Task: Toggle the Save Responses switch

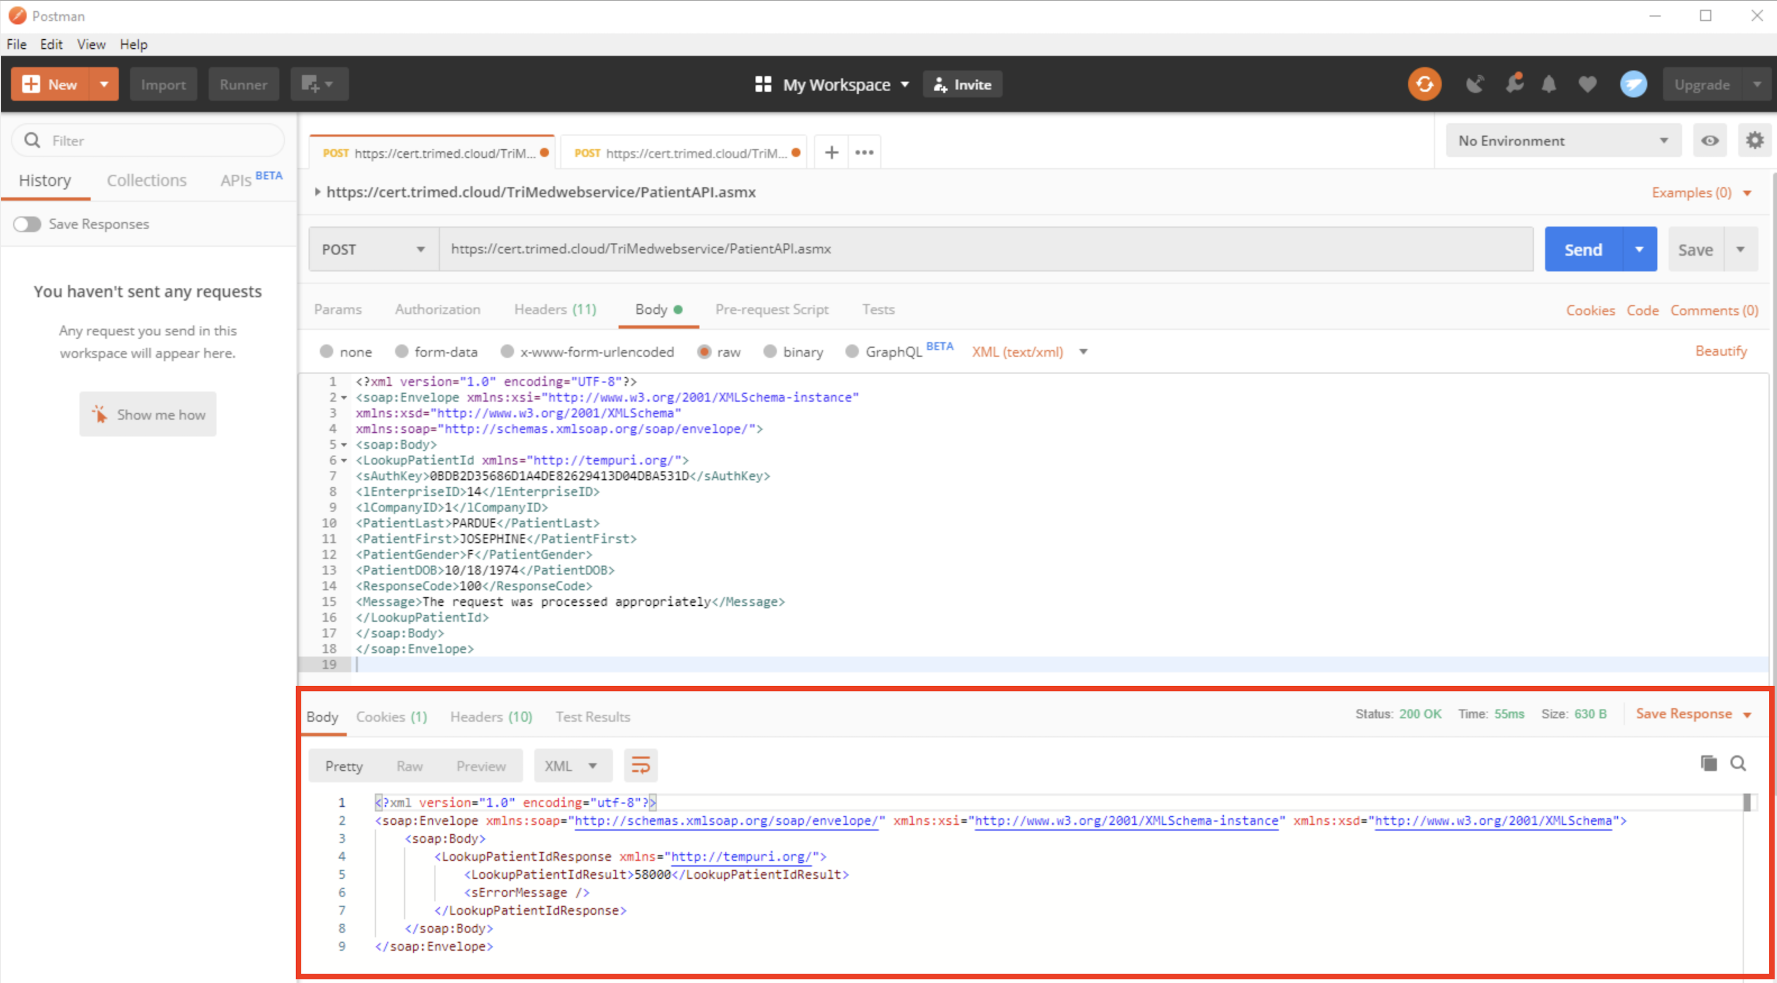Action: pyautogui.click(x=27, y=224)
